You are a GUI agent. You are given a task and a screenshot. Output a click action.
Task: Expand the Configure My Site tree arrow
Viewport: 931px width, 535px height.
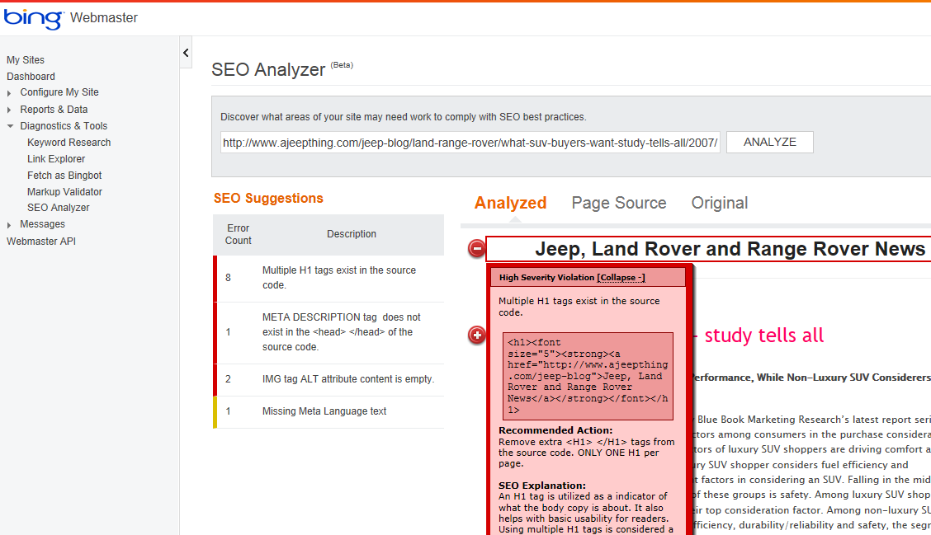pos(9,93)
